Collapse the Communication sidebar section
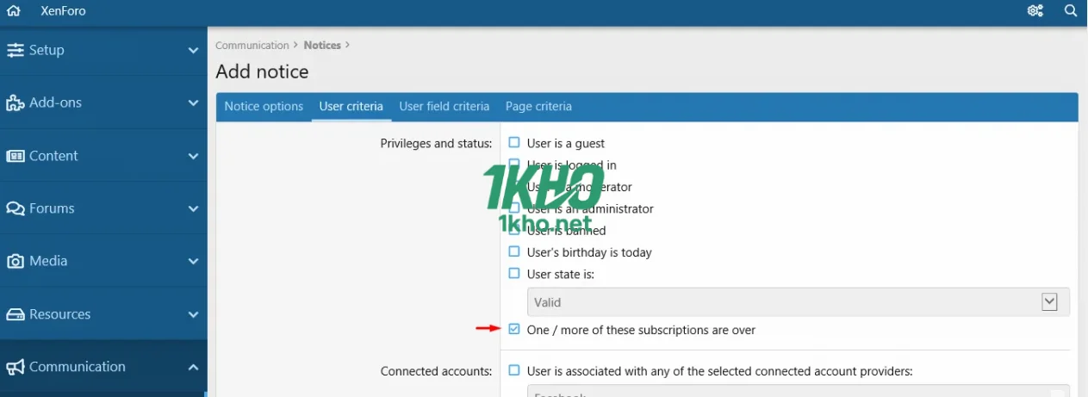 click(193, 367)
